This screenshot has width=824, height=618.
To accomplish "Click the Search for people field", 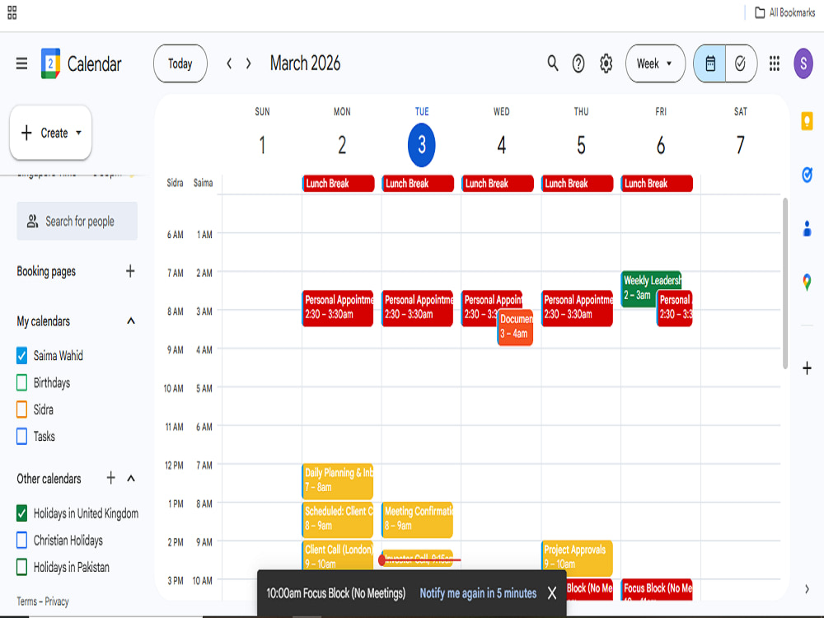I will click(77, 221).
